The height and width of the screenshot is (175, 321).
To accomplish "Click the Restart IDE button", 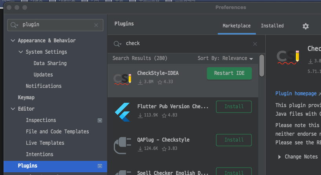I will click(229, 73).
